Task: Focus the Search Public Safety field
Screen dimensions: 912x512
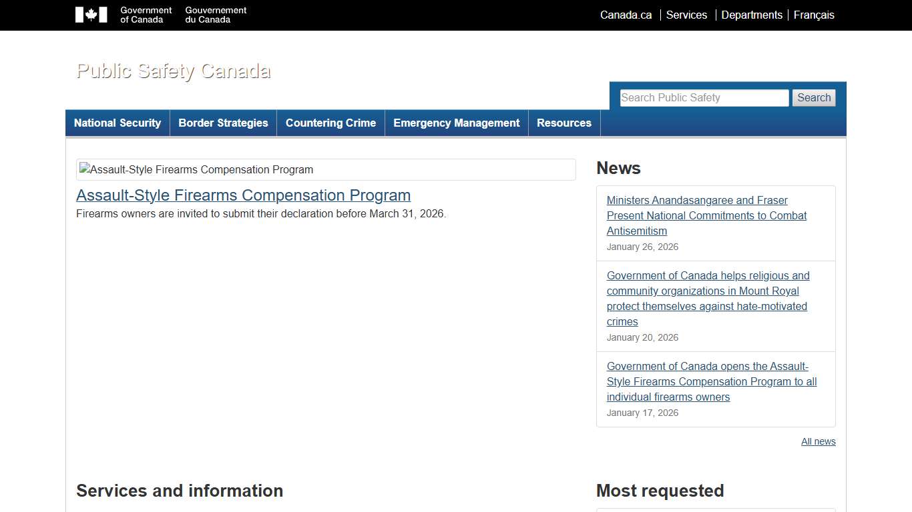Action: [704, 98]
